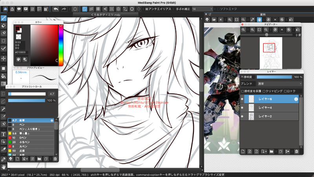Enable radial snap guide
This screenshot has height=177, width=314.
click(111, 9)
